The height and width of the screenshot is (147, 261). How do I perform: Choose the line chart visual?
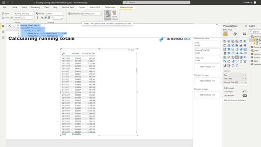tap(225, 45)
